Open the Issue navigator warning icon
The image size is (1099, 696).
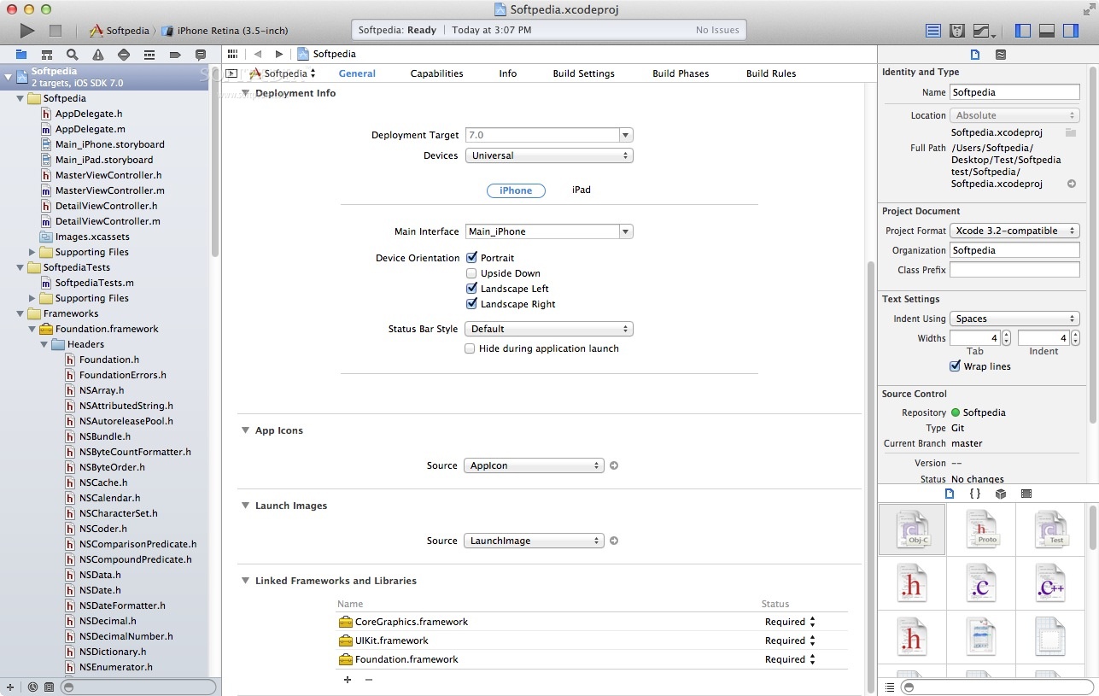[x=98, y=54]
